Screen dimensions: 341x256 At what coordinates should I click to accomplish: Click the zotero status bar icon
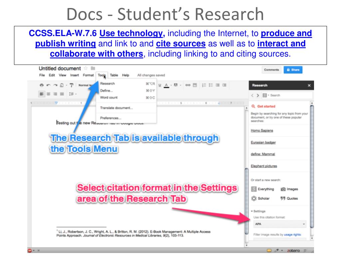293,251
